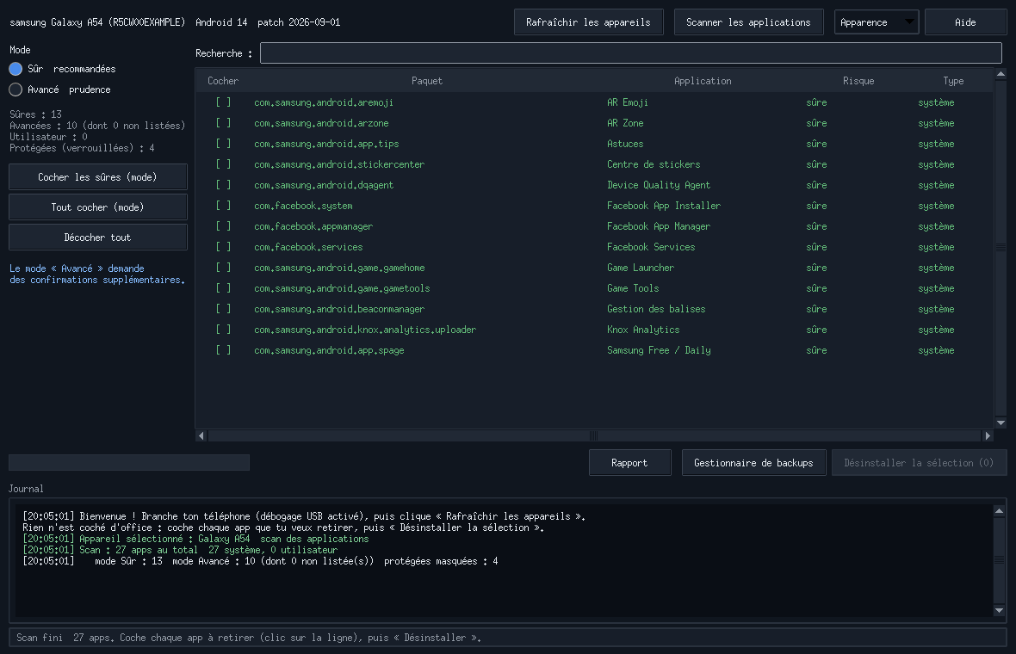Focus the Recherche search field
The image size is (1016, 654).
(631, 53)
